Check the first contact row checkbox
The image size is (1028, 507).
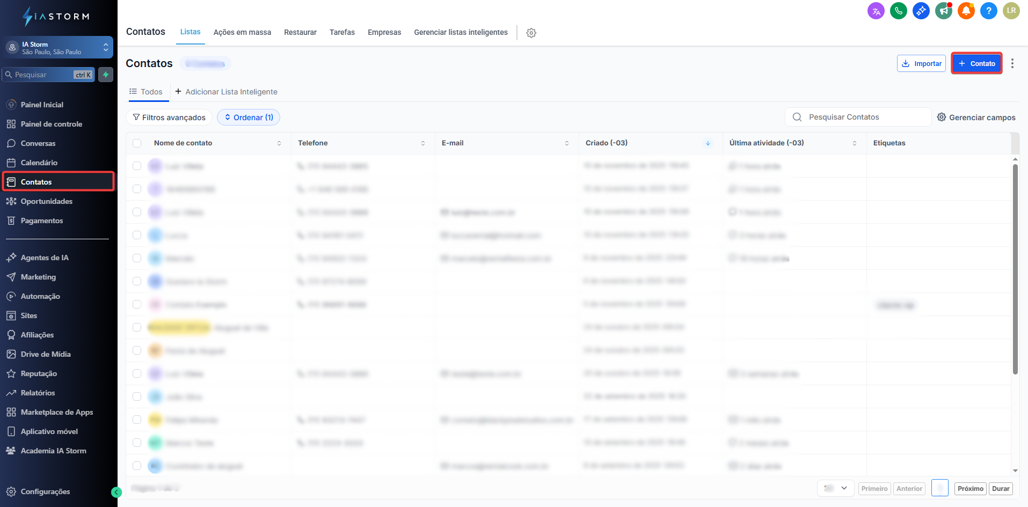[137, 166]
